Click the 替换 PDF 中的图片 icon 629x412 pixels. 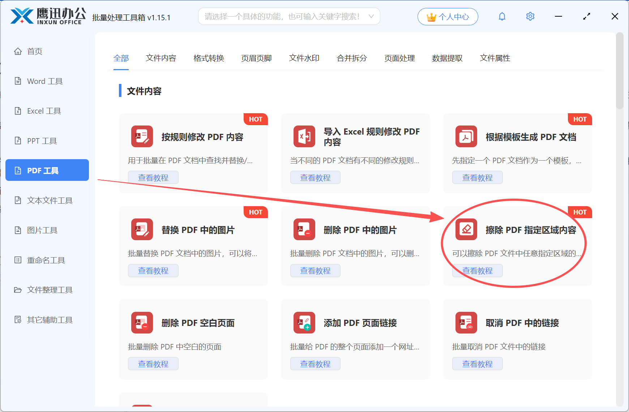coord(142,229)
